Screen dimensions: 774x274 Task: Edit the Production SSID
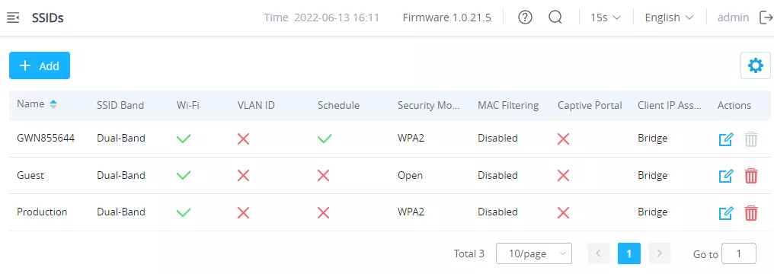pyautogui.click(x=725, y=213)
